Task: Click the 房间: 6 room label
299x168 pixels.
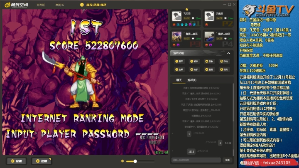Action: pos(60,5)
